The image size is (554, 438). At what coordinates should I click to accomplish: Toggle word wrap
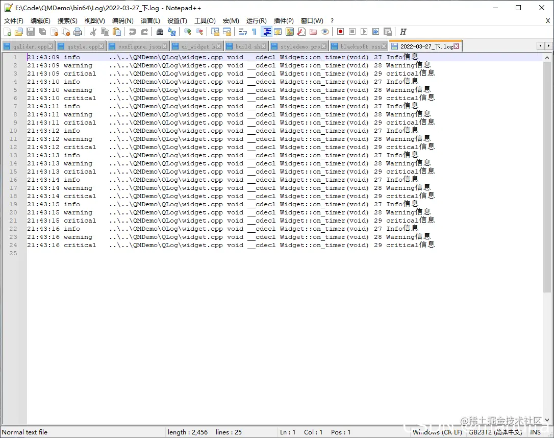(242, 32)
